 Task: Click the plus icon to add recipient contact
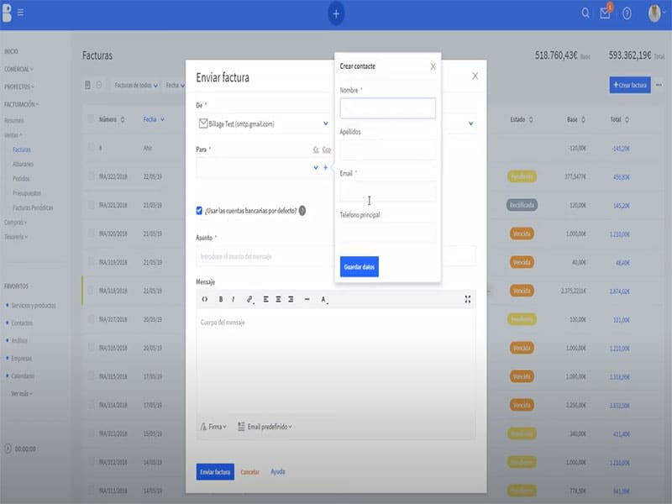[x=326, y=167]
